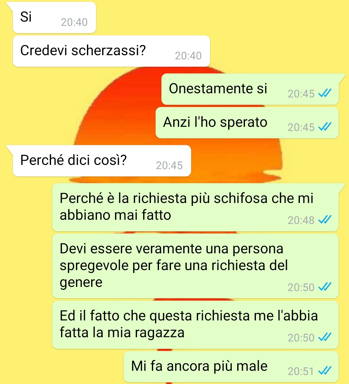Viewport: 349px width, 384px height.
Task: Click the blue ticks at 20:51 message
Action: tap(325, 371)
